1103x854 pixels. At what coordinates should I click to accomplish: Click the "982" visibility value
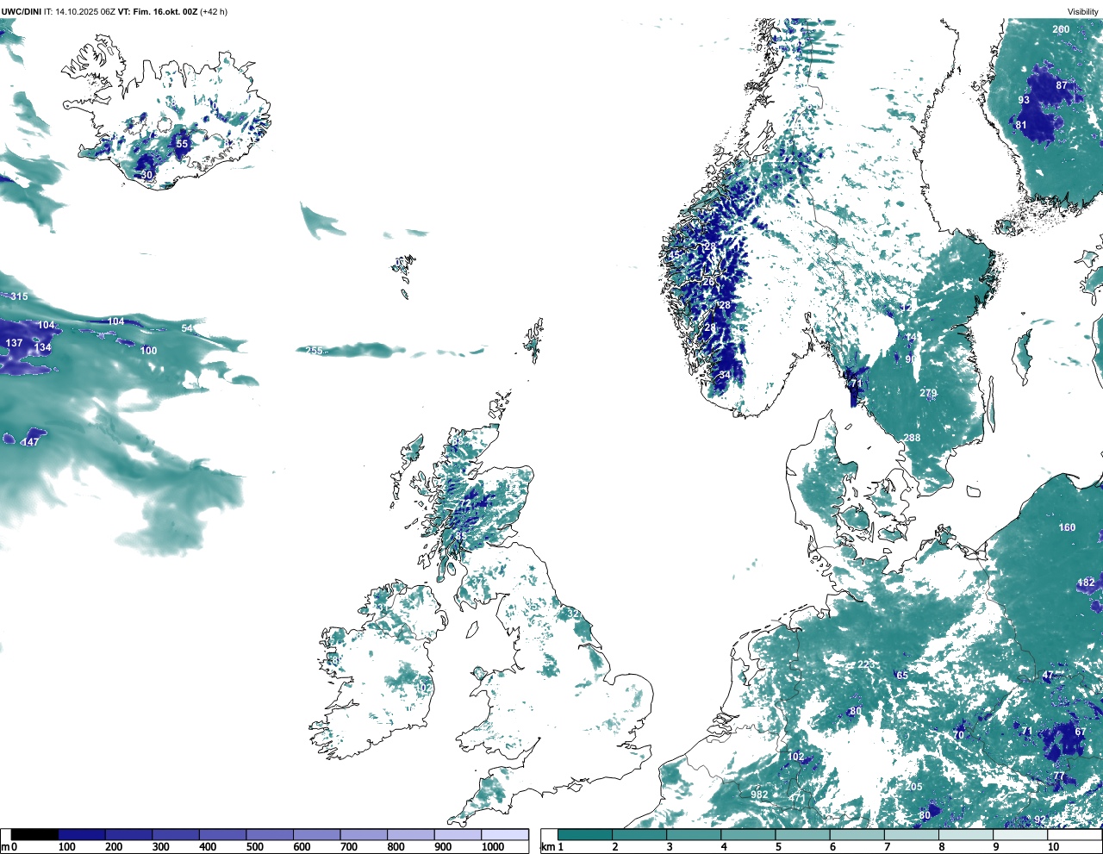pyautogui.click(x=759, y=795)
